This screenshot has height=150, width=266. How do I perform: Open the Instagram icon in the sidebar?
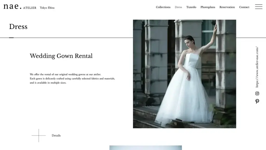[257, 93]
